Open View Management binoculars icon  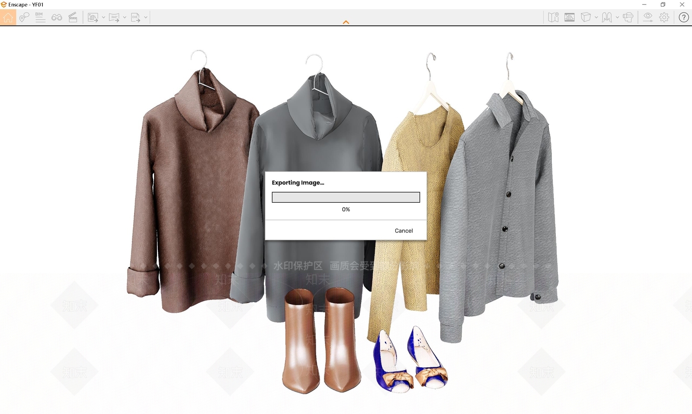pyautogui.click(x=57, y=17)
